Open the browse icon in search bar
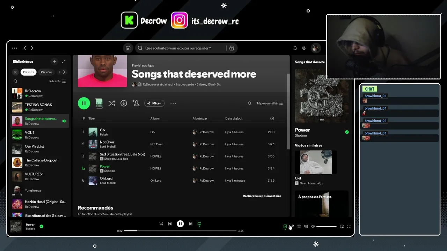The height and width of the screenshot is (251, 447). pyautogui.click(x=232, y=48)
